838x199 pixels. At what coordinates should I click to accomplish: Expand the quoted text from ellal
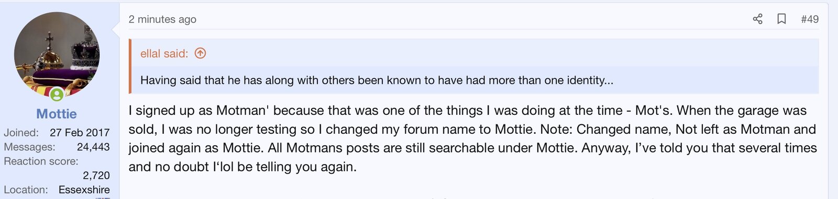click(377, 80)
